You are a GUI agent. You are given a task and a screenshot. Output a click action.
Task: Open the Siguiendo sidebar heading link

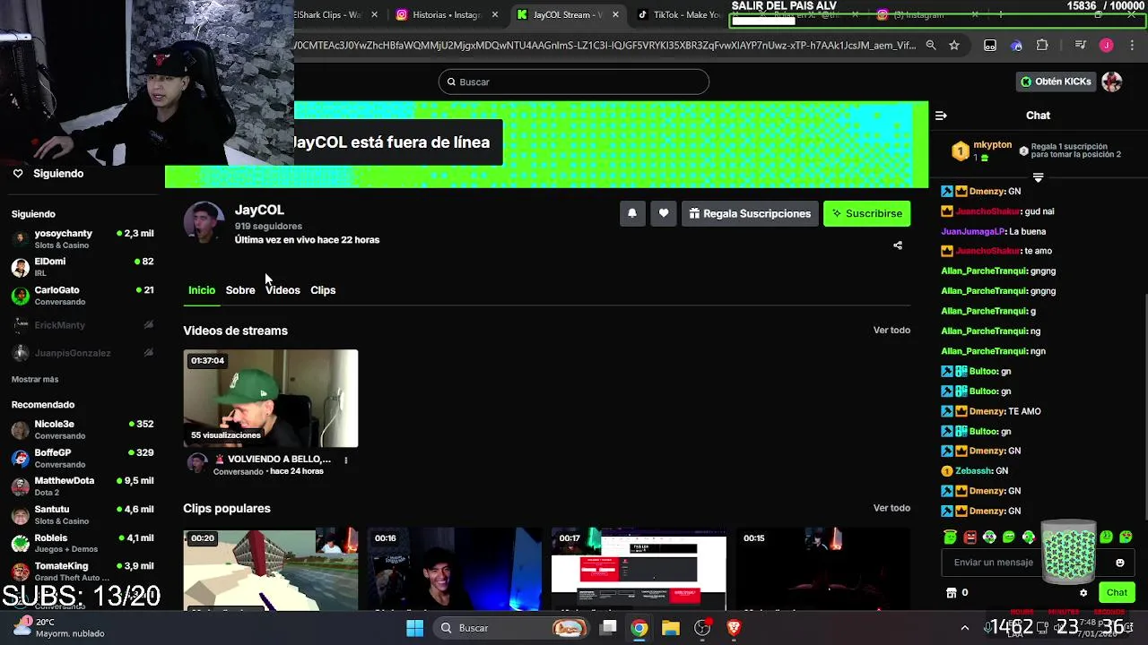point(58,174)
